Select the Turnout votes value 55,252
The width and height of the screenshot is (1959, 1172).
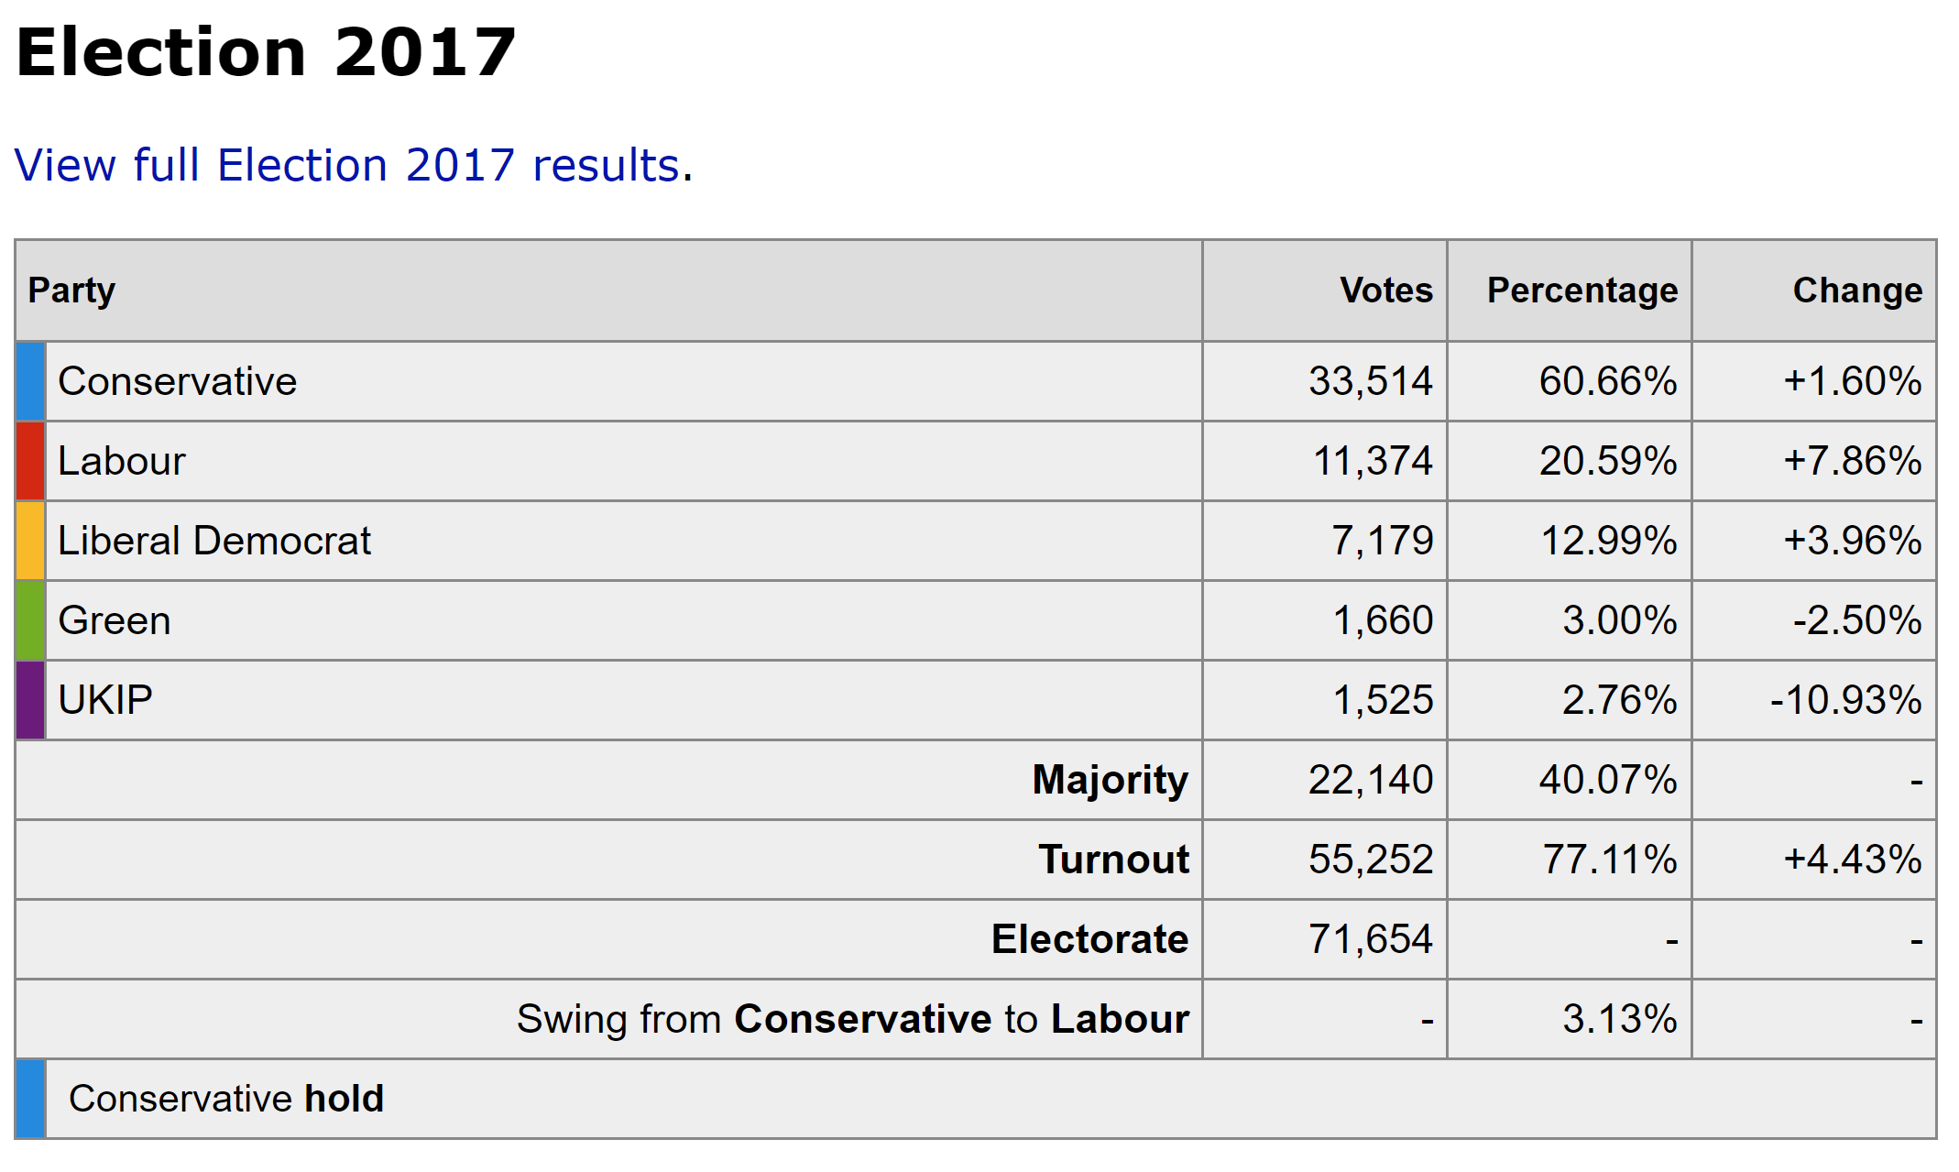1370,860
